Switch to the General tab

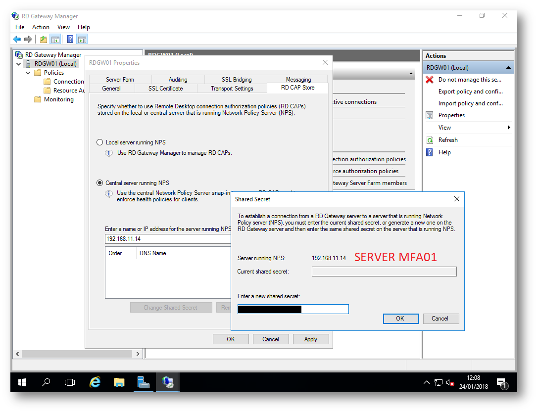click(x=111, y=89)
